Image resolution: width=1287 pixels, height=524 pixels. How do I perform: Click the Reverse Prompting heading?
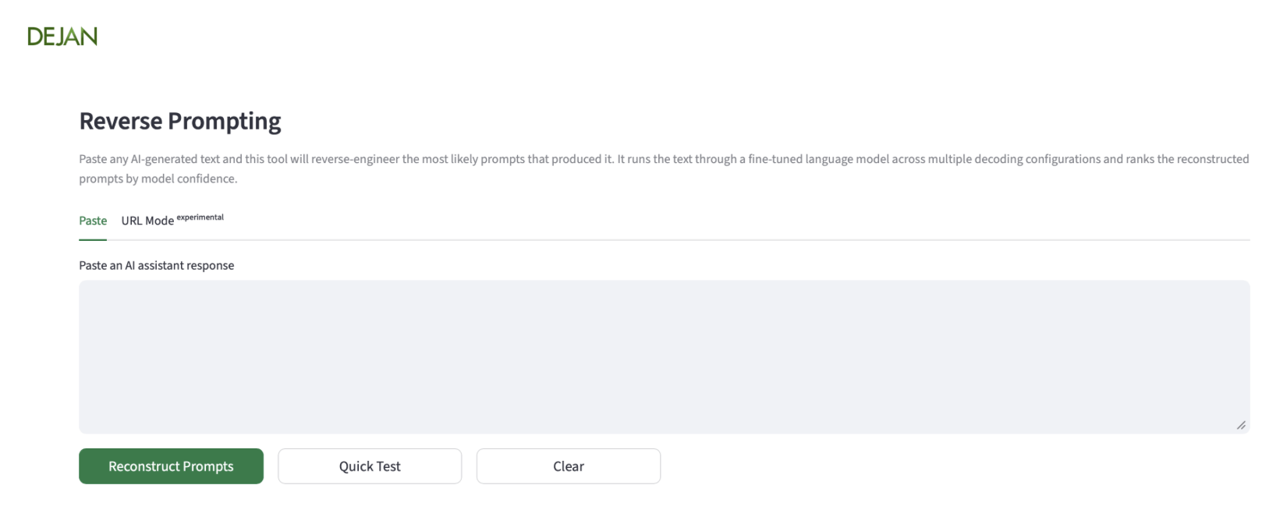click(180, 122)
